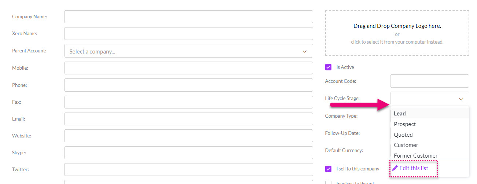This screenshot has height=184, width=477.
Task: Click into the Company Name field
Action: pos(188,16)
